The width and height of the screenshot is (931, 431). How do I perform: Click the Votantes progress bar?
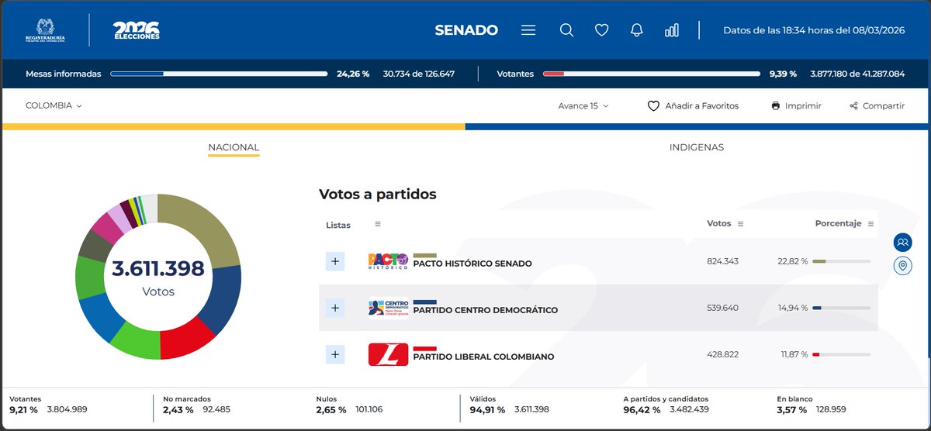[652, 74]
